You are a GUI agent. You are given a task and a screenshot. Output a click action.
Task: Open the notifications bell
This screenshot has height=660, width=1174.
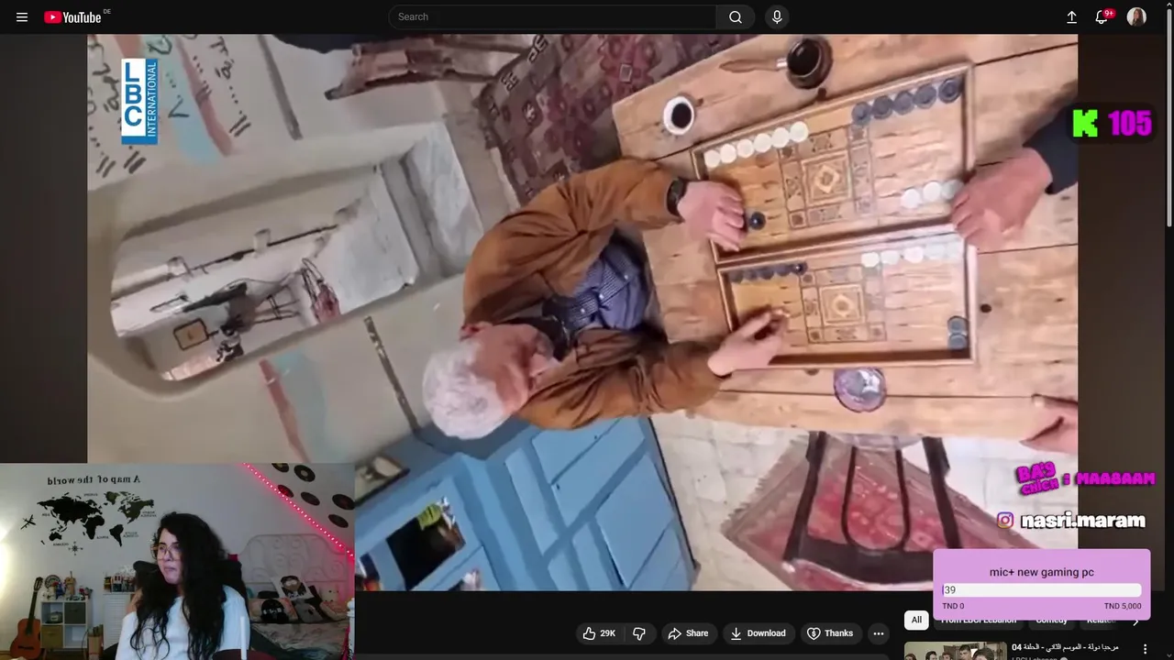pyautogui.click(x=1102, y=16)
